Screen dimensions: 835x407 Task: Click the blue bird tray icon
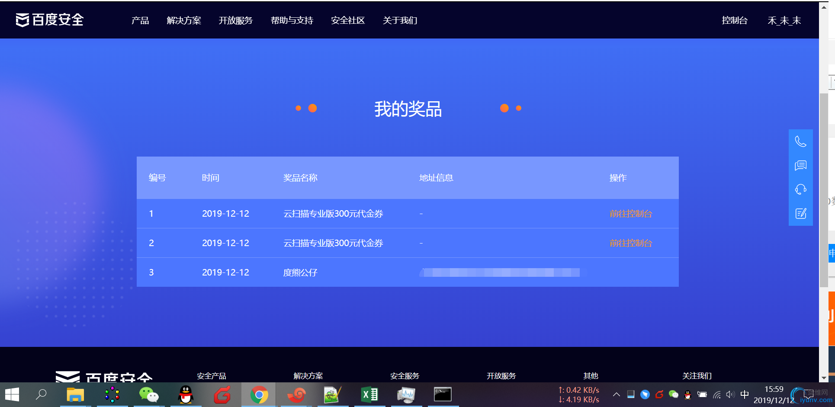645,394
